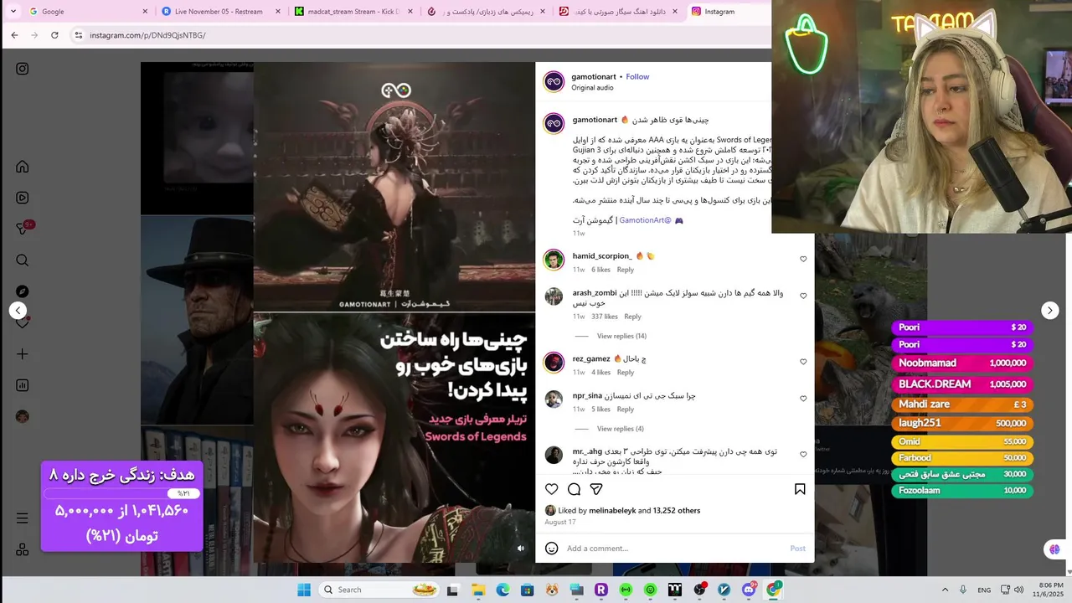Like hamid_scorpion_'s comment
1072x603 pixels.
coord(803,260)
